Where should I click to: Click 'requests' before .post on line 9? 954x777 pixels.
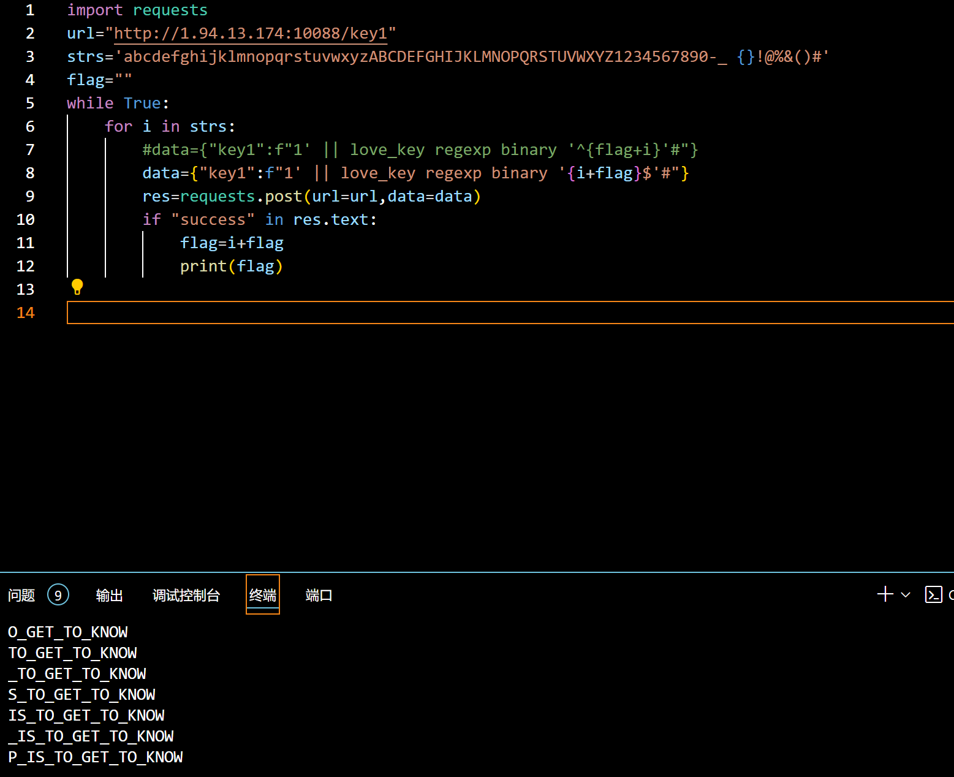click(x=218, y=196)
